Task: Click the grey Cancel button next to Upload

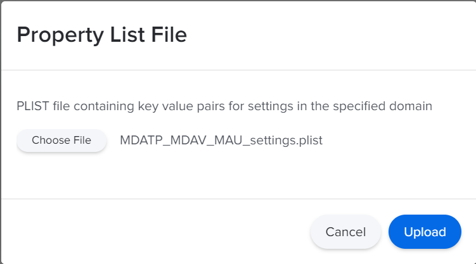Action: tap(345, 232)
